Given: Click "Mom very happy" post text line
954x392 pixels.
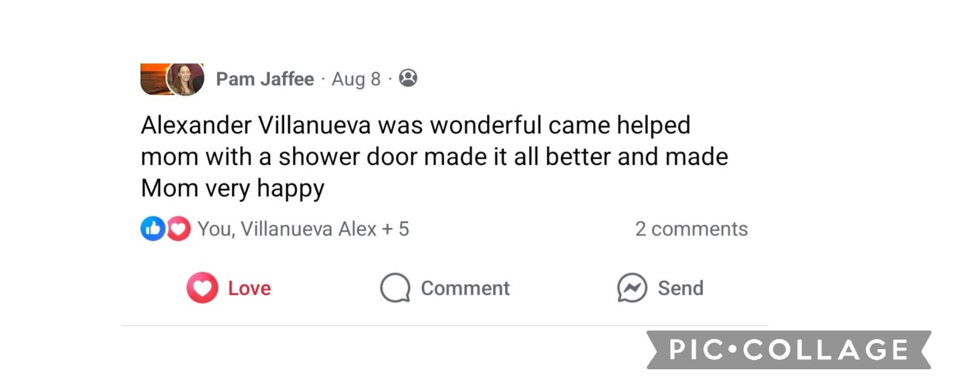Looking at the screenshot, I should (x=233, y=189).
